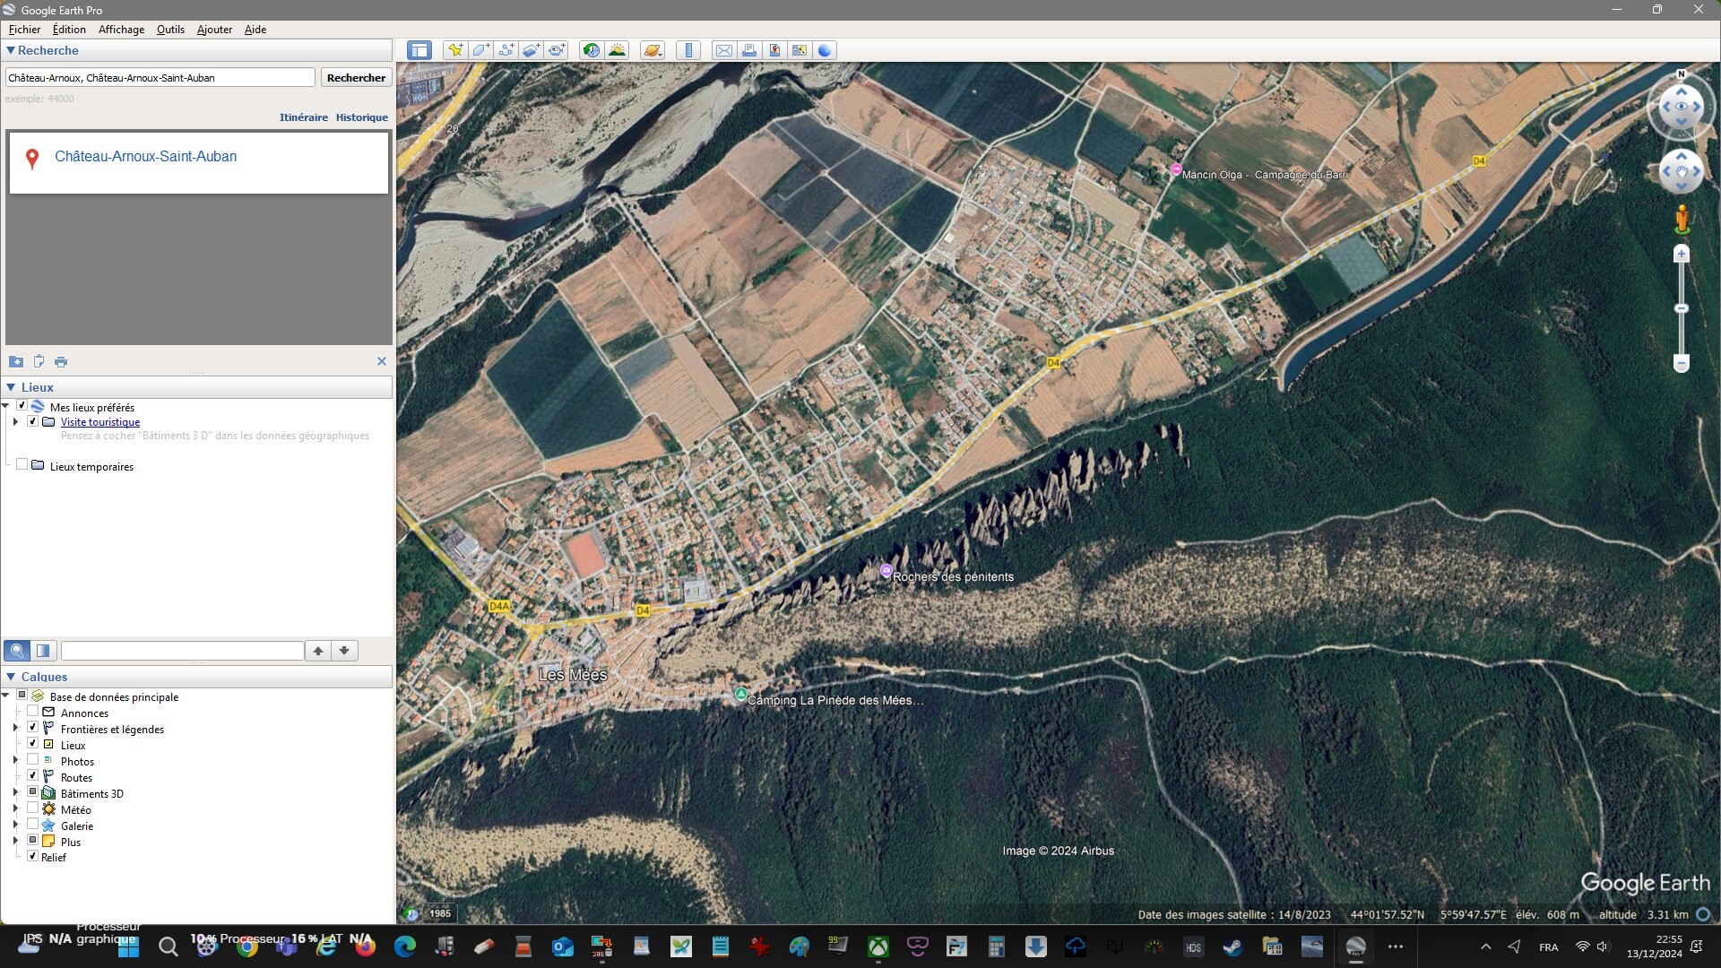Select the ruler measurement tool

click(688, 50)
